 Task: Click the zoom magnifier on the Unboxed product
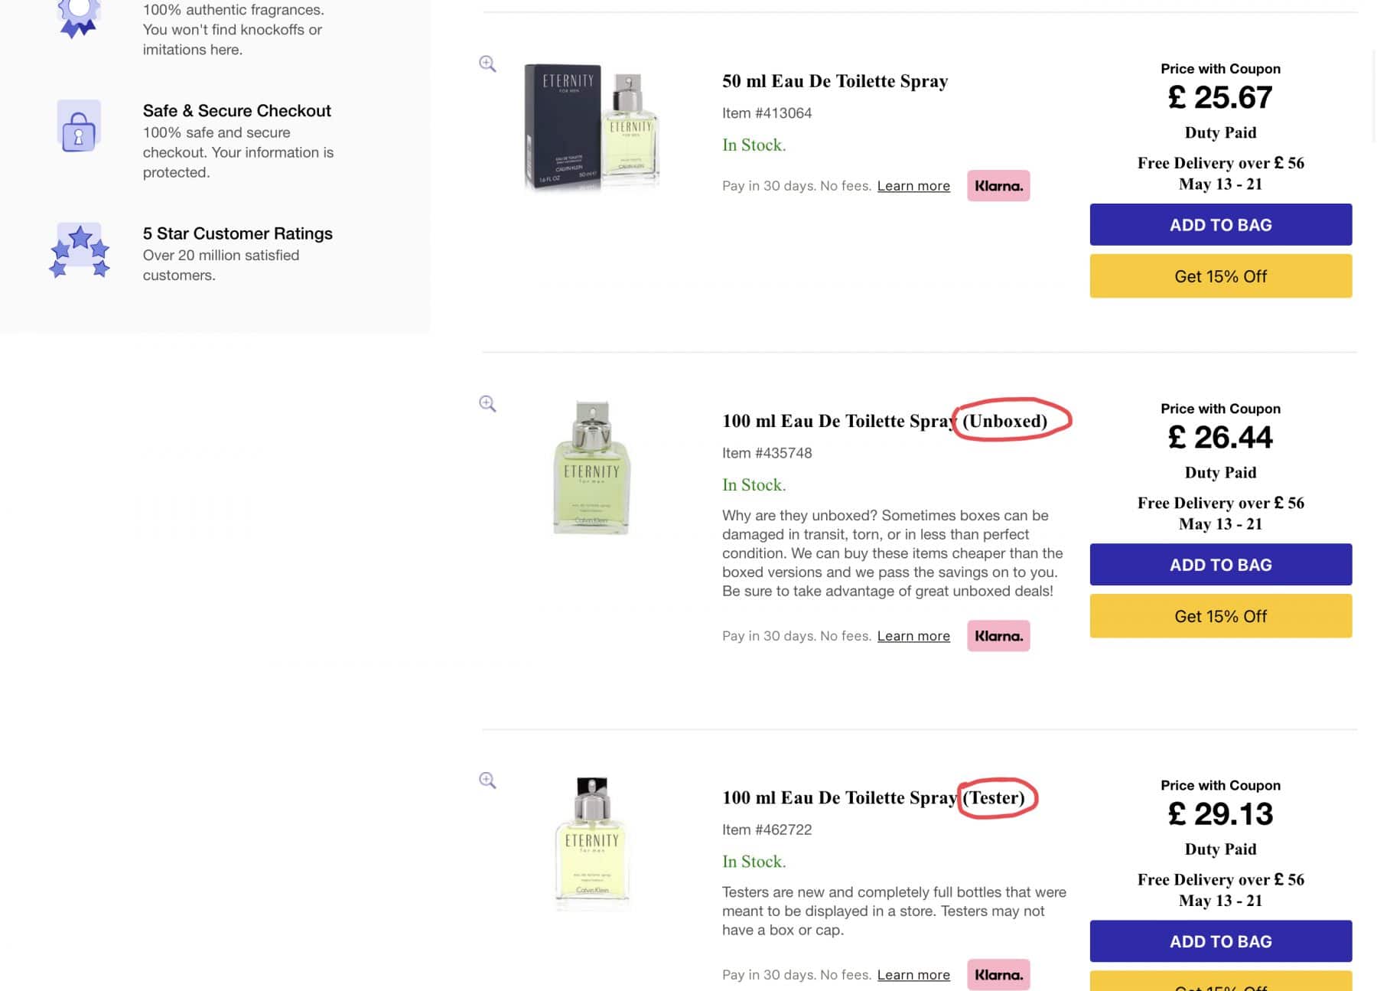[x=487, y=403]
